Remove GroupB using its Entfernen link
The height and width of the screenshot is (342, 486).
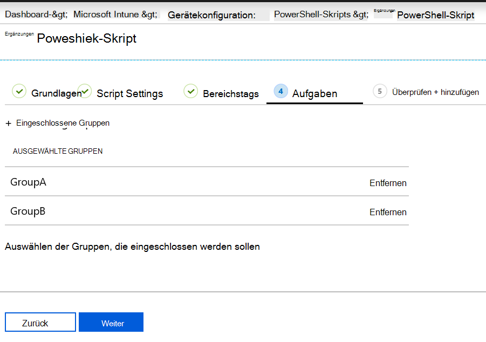click(x=388, y=212)
